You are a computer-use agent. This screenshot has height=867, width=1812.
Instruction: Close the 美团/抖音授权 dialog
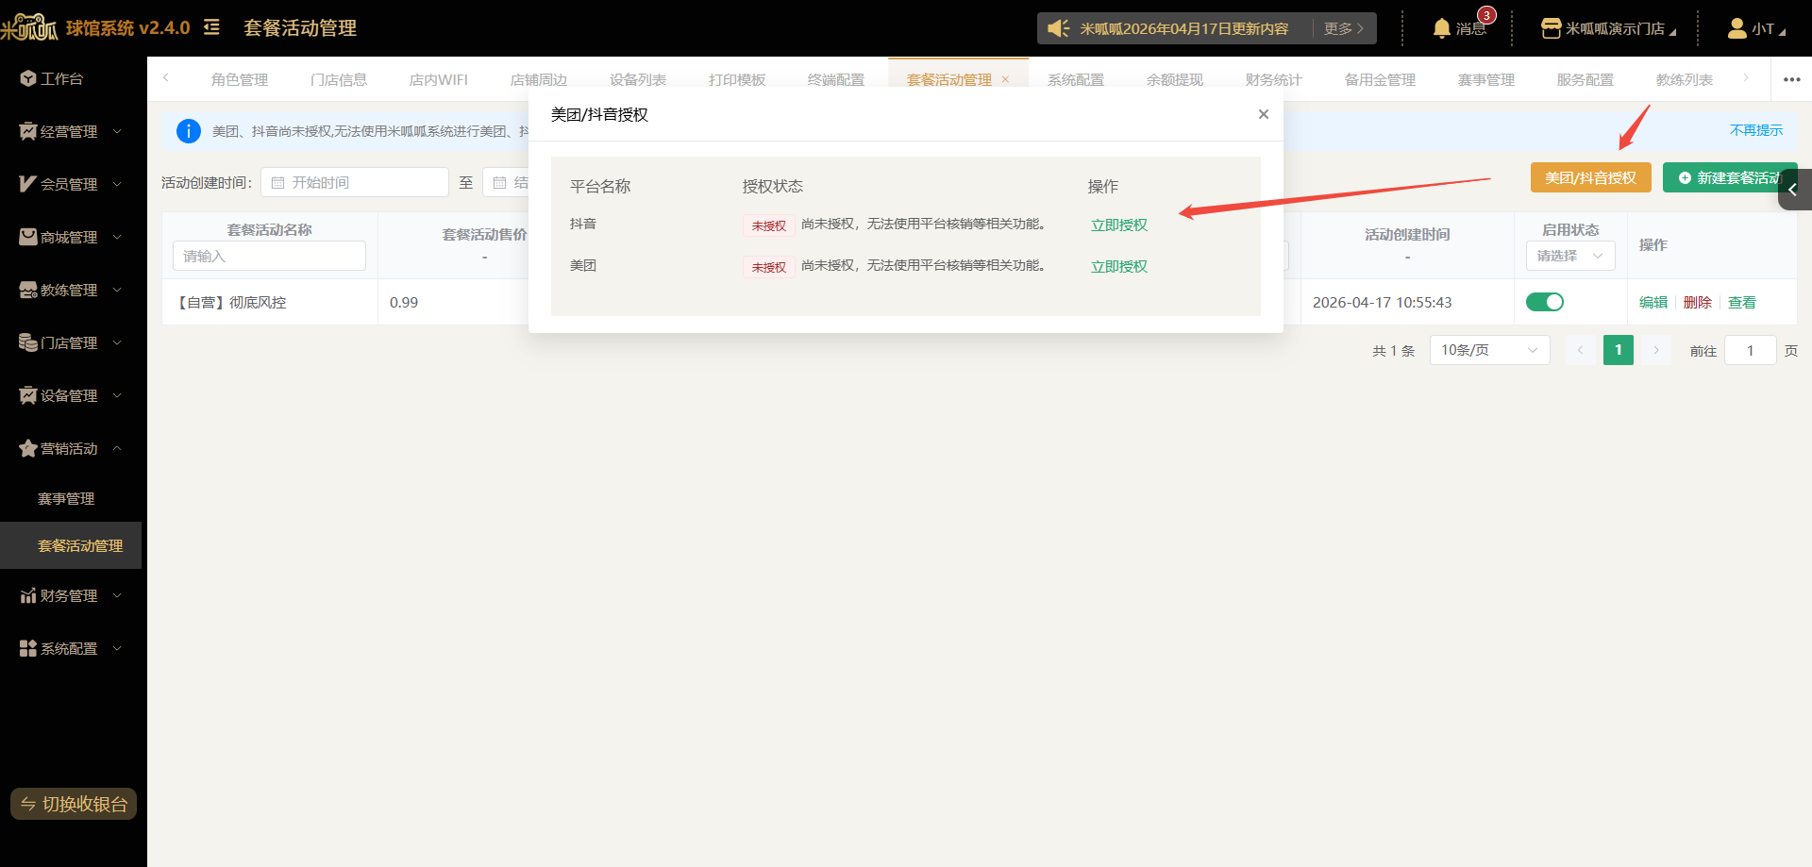tap(1264, 114)
